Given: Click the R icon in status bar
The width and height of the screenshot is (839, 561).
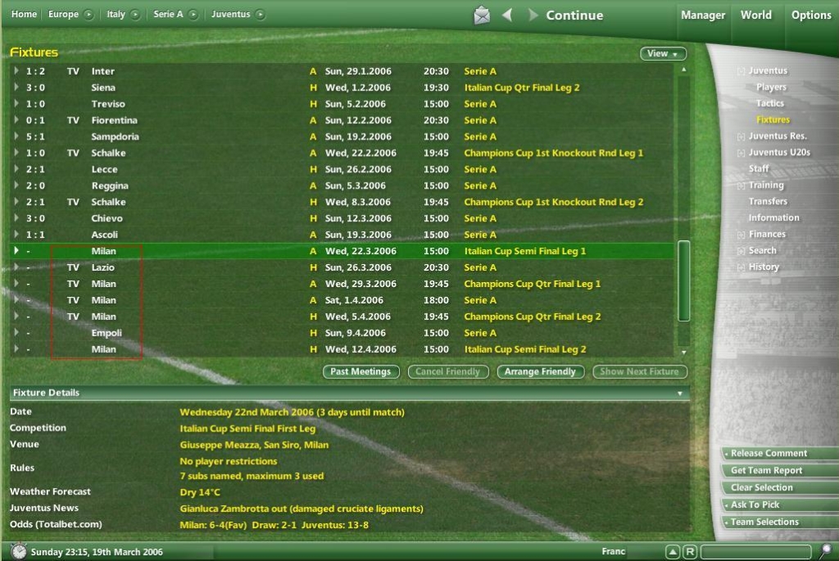Looking at the screenshot, I should click(690, 551).
